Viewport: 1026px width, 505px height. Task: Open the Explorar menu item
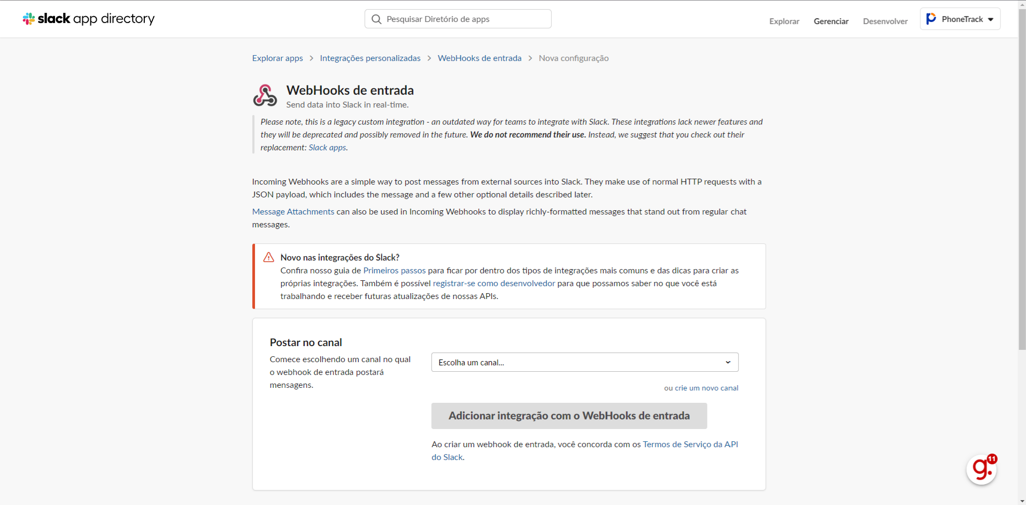[x=784, y=21]
